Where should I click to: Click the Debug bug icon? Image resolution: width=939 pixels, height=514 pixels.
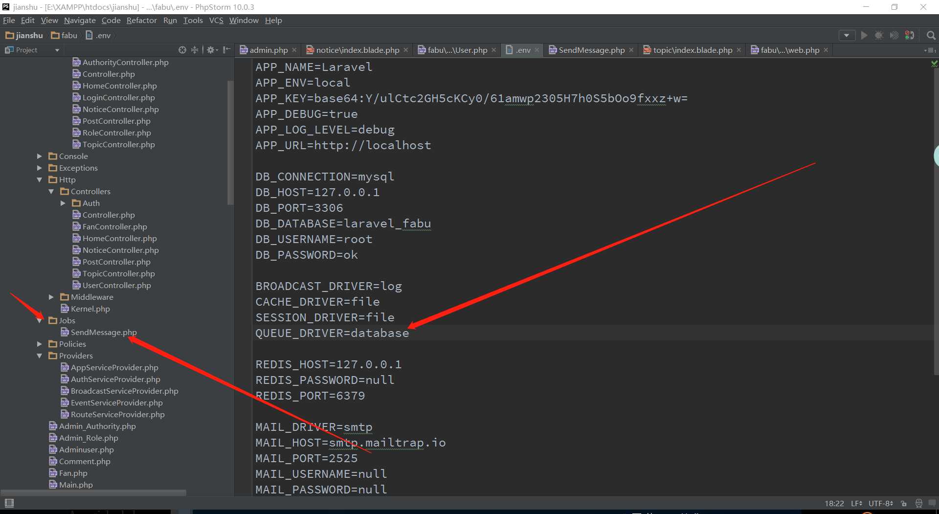(879, 35)
